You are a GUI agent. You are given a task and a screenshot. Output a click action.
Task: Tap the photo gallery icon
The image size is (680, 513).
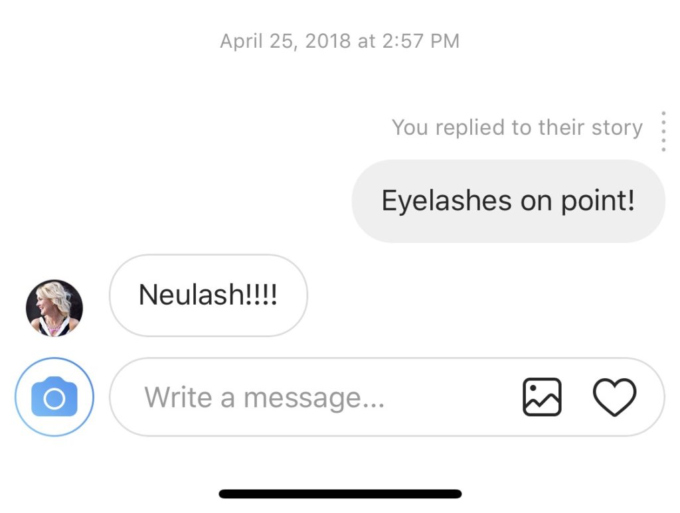coord(542,397)
